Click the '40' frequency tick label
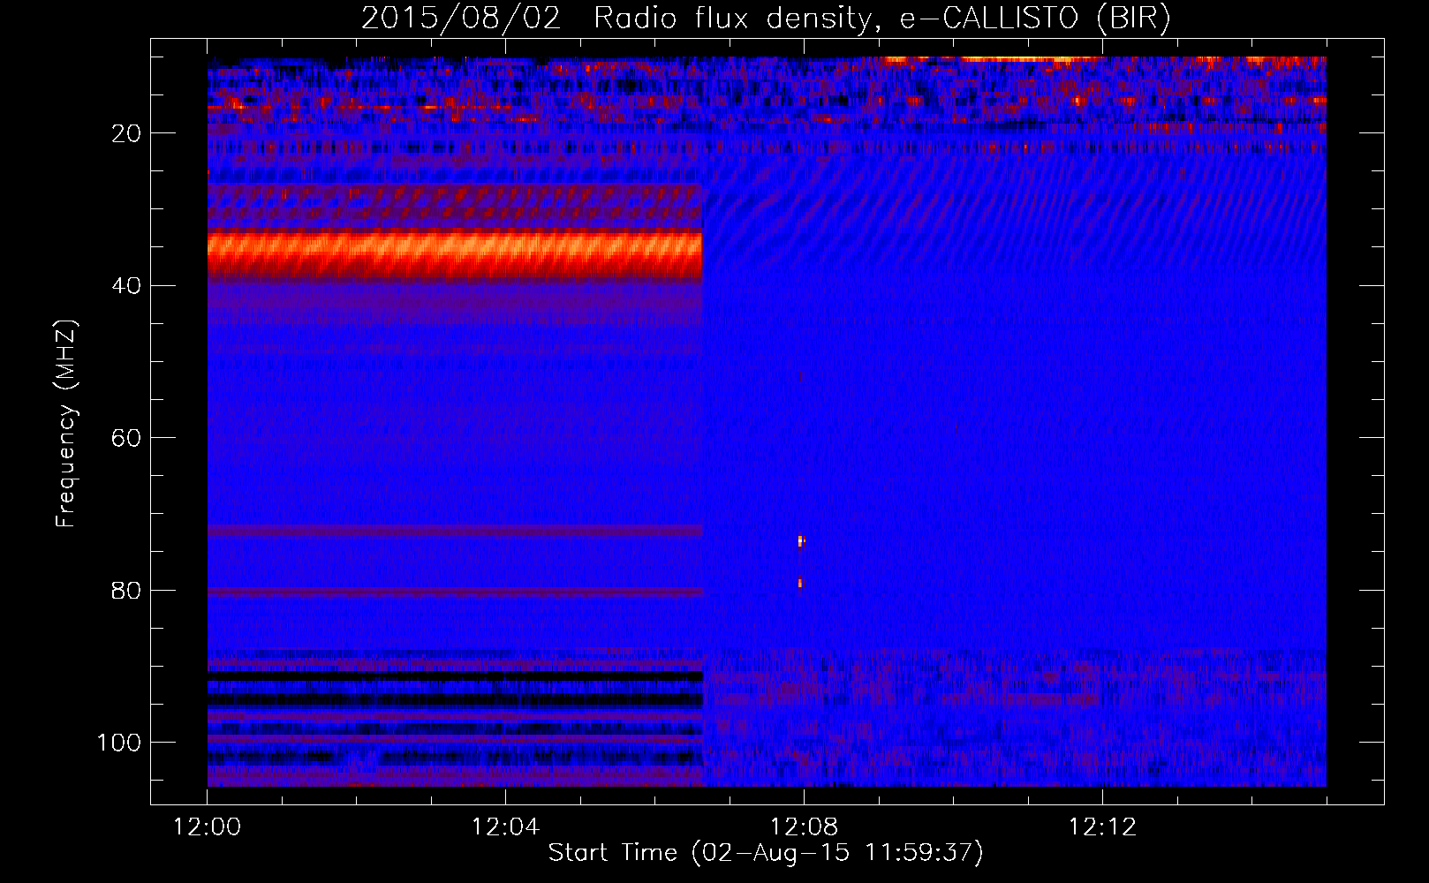 click(x=127, y=286)
